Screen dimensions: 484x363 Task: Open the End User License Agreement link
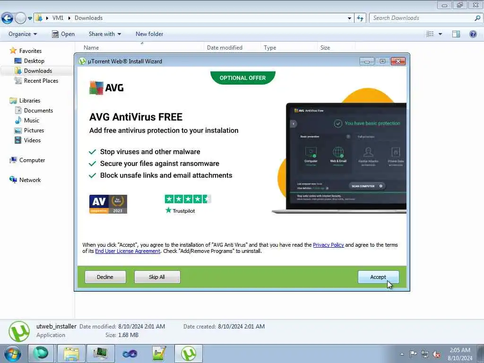[128, 251]
